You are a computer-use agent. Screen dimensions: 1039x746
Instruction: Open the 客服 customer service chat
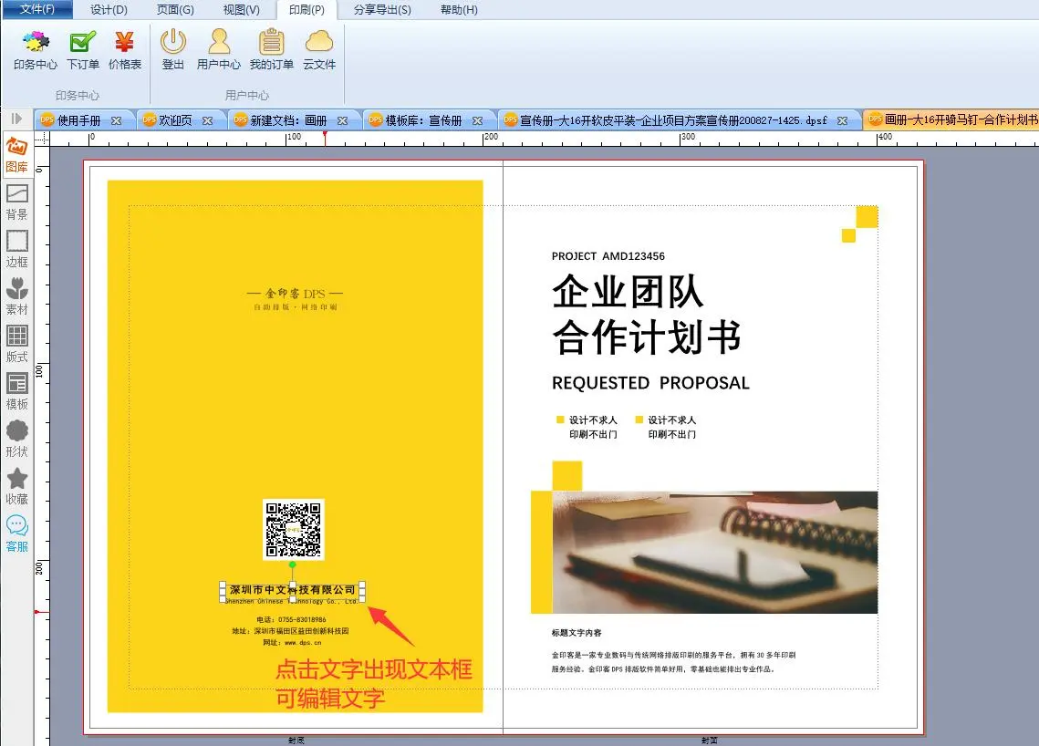click(x=16, y=533)
